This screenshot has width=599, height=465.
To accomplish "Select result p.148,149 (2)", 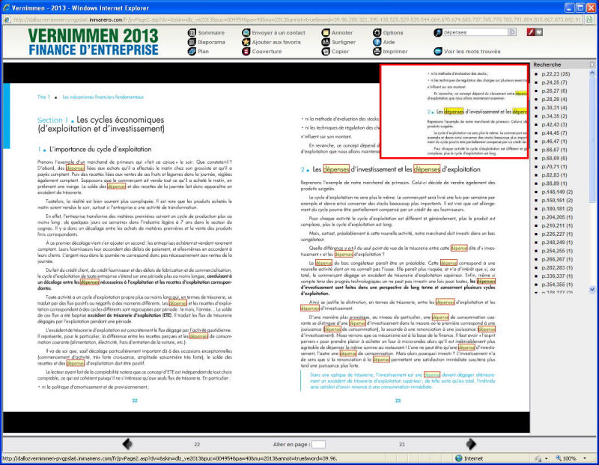I will click(557, 192).
